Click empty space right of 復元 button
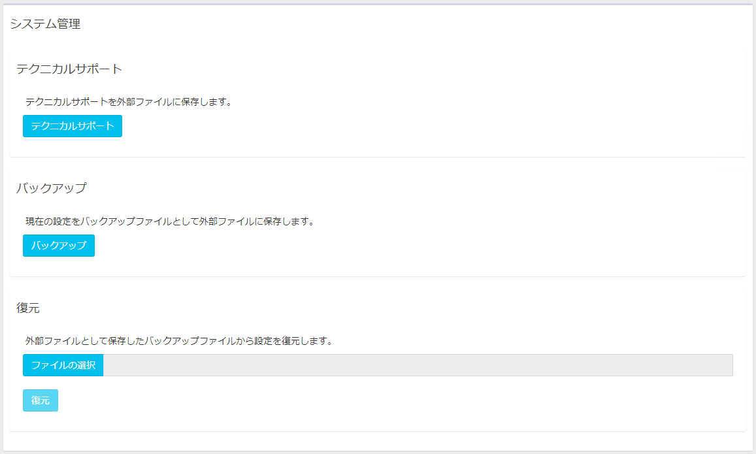Image resolution: width=756 pixels, height=454 pixels. (x=392, y=400)
